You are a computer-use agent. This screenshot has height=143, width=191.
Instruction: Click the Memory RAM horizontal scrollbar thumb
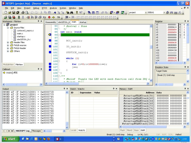pos(145,127)
